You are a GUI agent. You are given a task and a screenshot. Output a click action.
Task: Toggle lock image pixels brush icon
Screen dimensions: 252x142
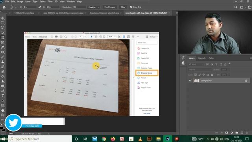[200, 75]
